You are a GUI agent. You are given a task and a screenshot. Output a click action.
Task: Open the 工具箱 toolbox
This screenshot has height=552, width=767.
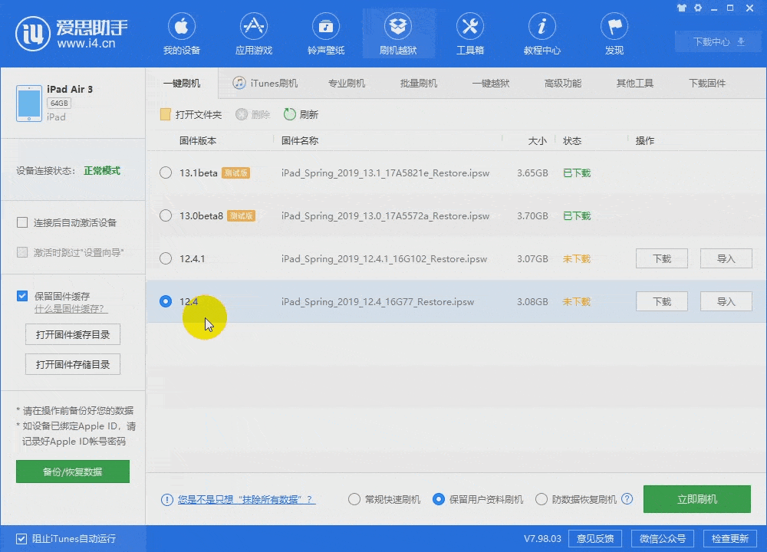pos(470,34)
